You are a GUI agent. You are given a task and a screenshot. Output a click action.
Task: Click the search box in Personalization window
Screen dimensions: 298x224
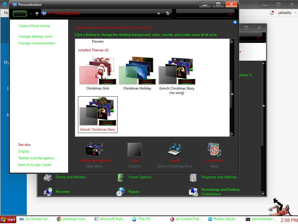[205, 14]
